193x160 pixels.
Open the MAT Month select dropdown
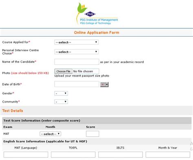point(50,134)
